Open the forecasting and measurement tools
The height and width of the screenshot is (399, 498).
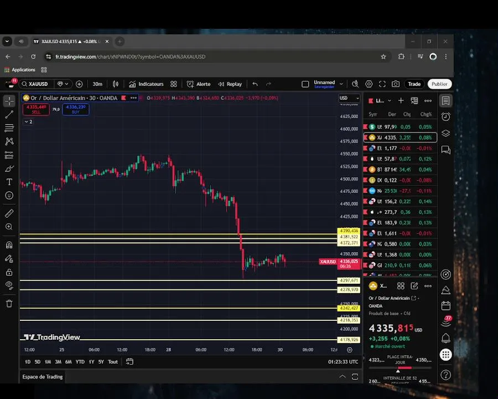[9, 155]
